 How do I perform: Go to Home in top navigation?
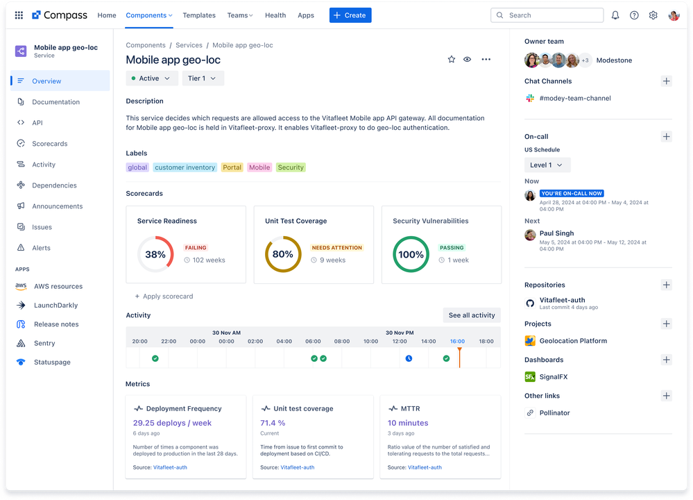click(x=107, y=15)
